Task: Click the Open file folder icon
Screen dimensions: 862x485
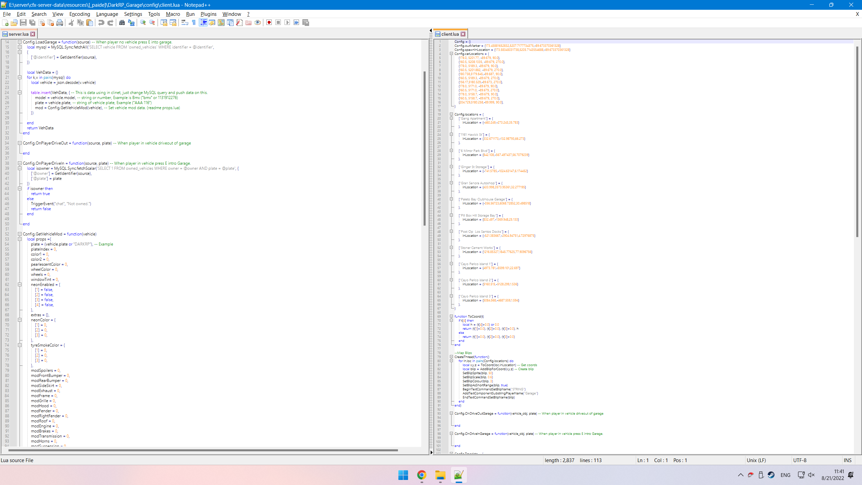Action: tap(14, 23)
